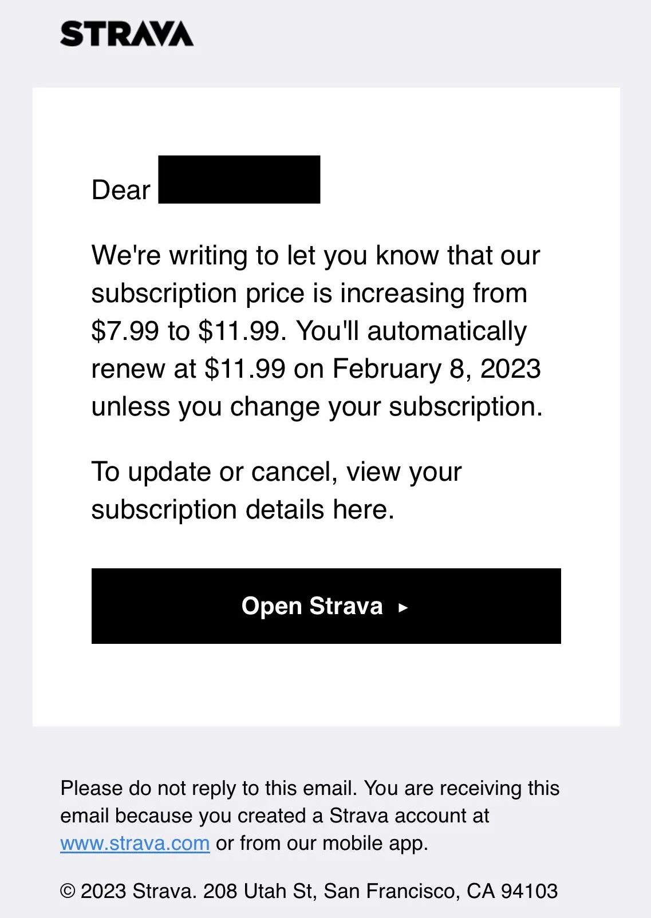The height and width of the screenshot is (918, 651).
Task: Click the arrow icon beside Open Strava
Action: [403, 607]
